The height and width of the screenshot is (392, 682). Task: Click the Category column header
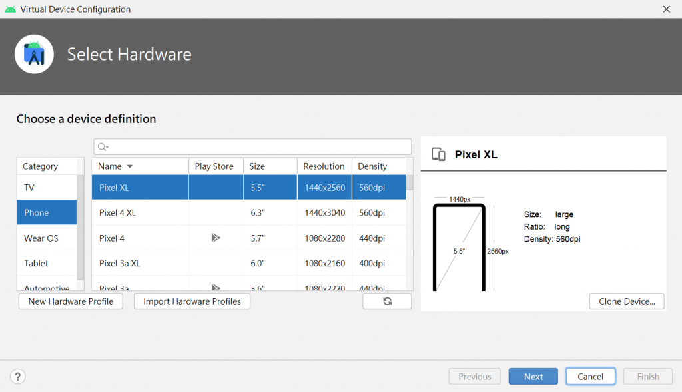(47, 166)
